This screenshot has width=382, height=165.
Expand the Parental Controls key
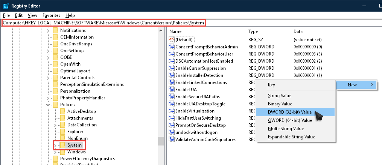pos(48,78)
